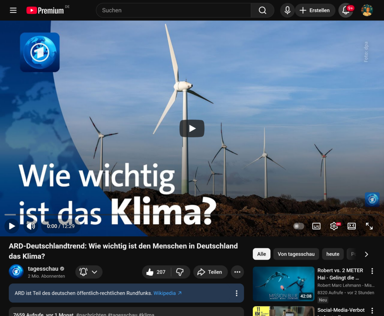Click the video progress bar

point(187,215)
